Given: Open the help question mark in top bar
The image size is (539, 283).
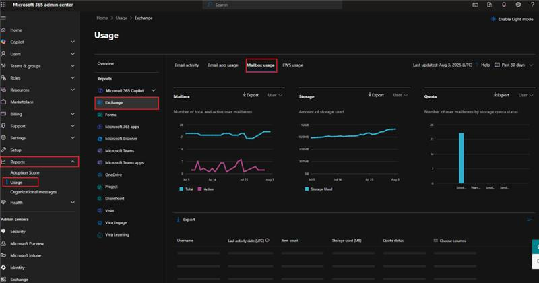Looking at the screenshot, I should [532, 5].
